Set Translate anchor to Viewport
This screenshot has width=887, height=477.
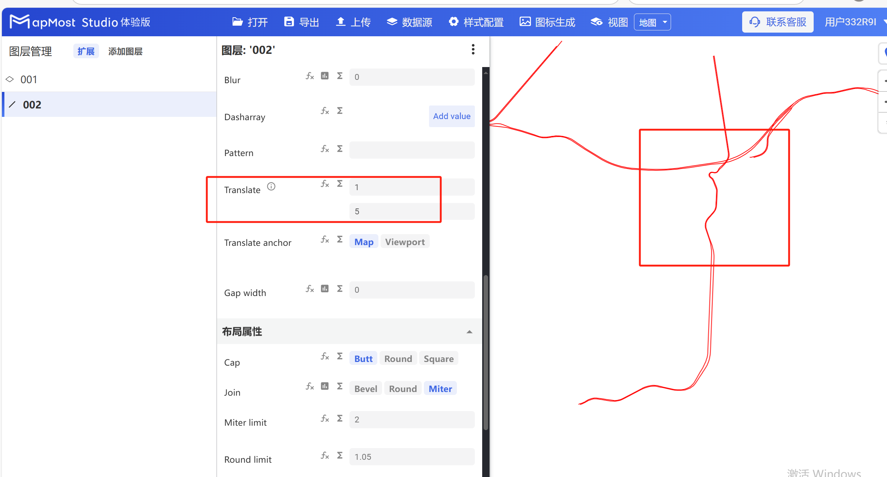tap(405, 241)
